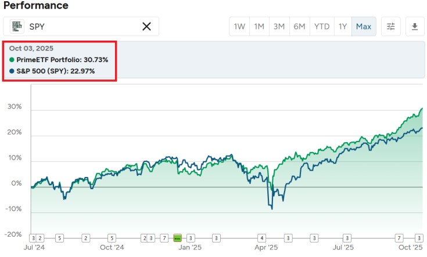Download the performance chart data
427x257 pixels.
pyautogui.click(x=415, y=26)
